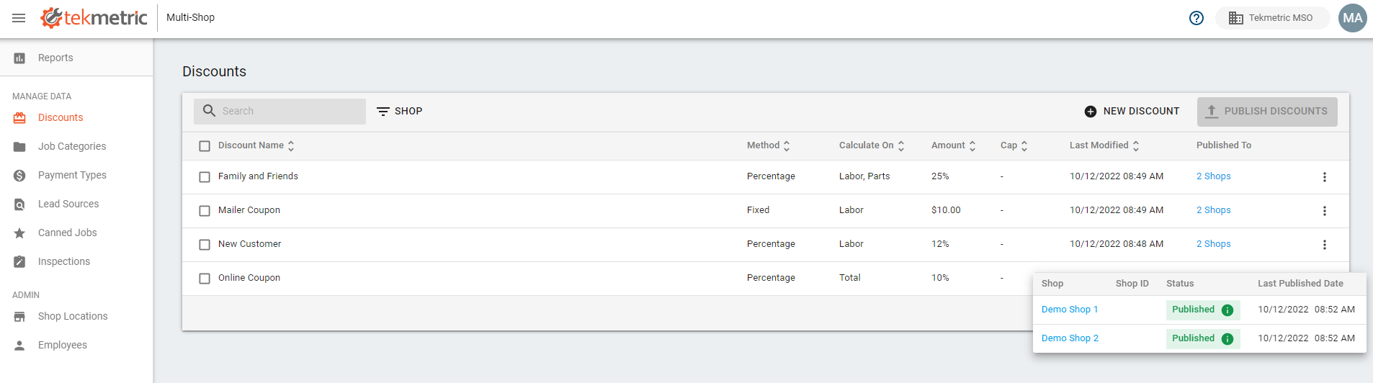Open Employees menu item
This screenshot has width=1373, height=383.
pyautogui.click(x=63, y=346)
